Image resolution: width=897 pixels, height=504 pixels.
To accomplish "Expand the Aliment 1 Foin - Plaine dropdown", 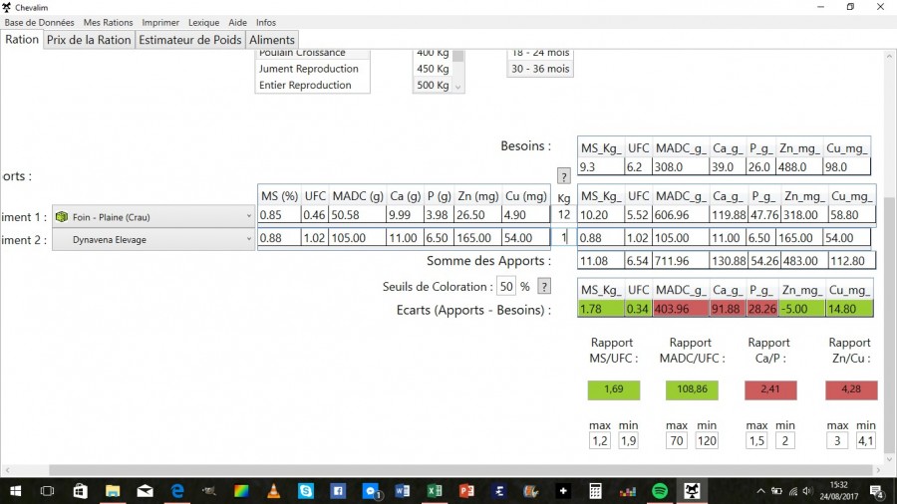I will (x=249, y=216).
